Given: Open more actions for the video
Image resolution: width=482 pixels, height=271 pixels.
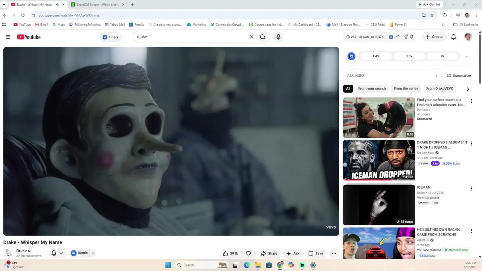Looking at the screenshot, I should point(334,253).
